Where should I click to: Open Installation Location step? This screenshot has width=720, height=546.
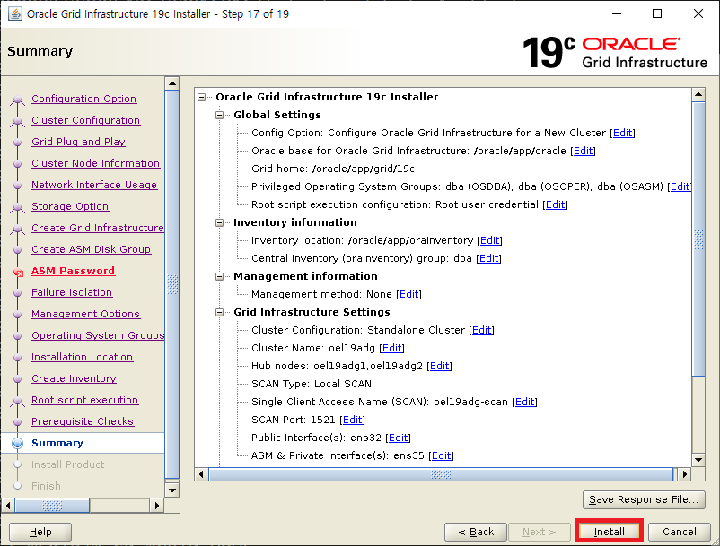tap(83, 357)
